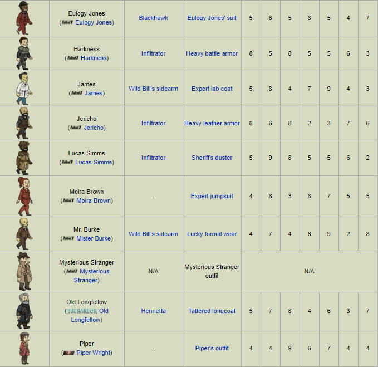The height and width of the screenshot is (367, 378).
Task: Click the Far Harbor logo icon
Action: (82, 311)
